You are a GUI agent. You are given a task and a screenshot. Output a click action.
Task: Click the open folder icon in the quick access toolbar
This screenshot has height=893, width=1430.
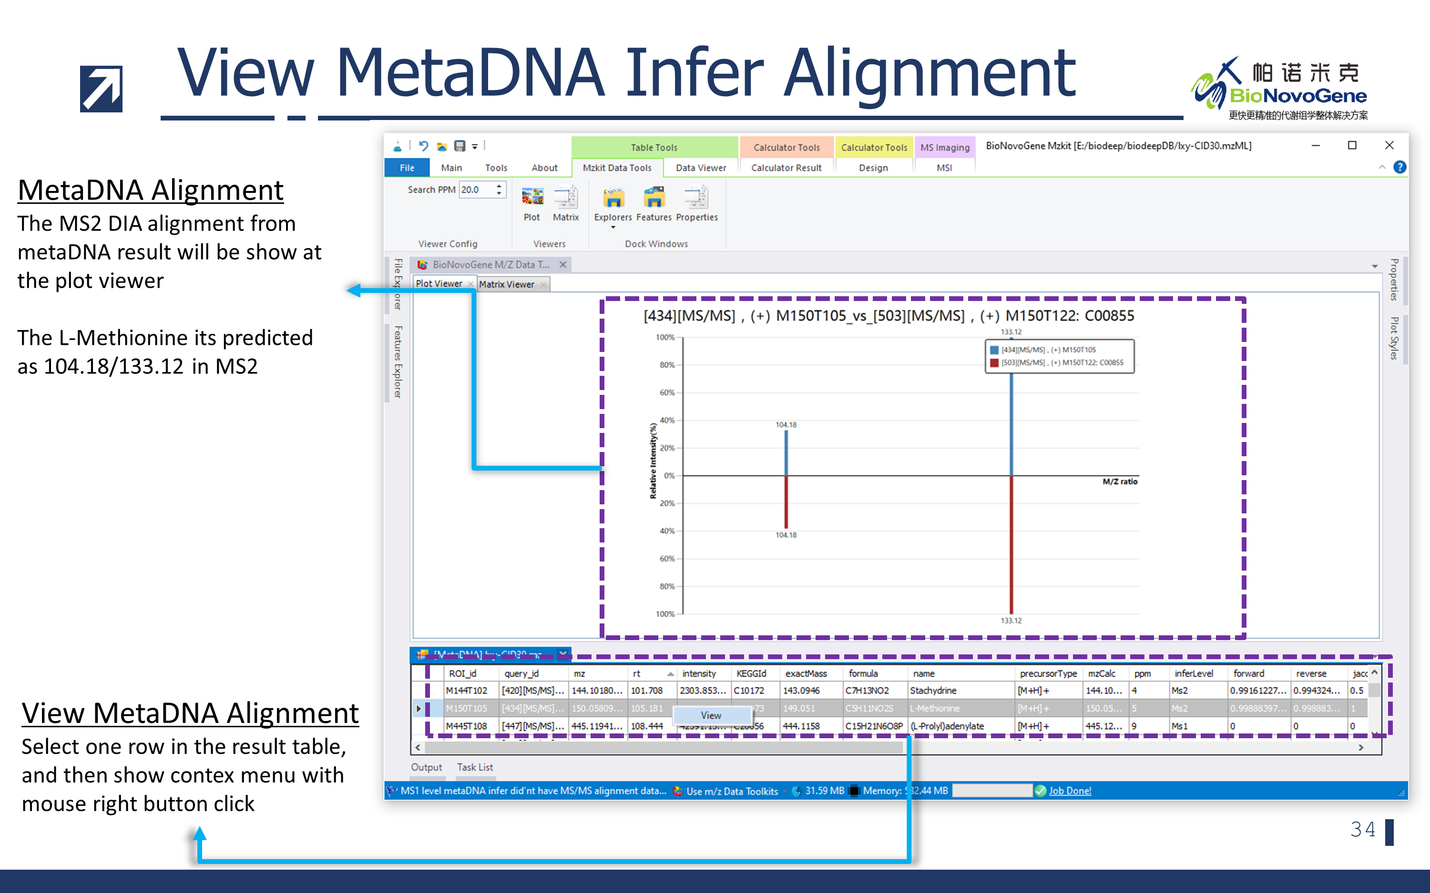(x=441, y=147)
